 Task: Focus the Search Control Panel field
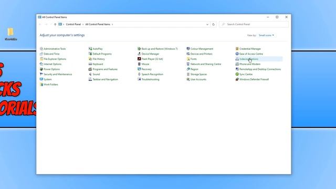tap(254, 25)
